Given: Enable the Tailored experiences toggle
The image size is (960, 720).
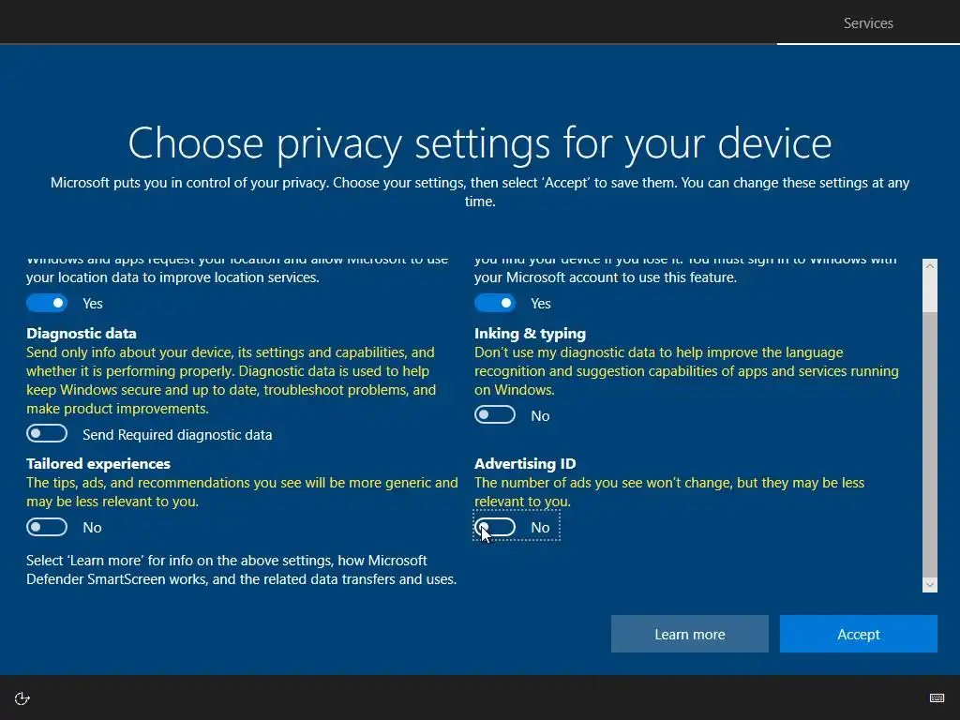Looking at the screenshot, I should pyautogui.click(x=47, y=527).
